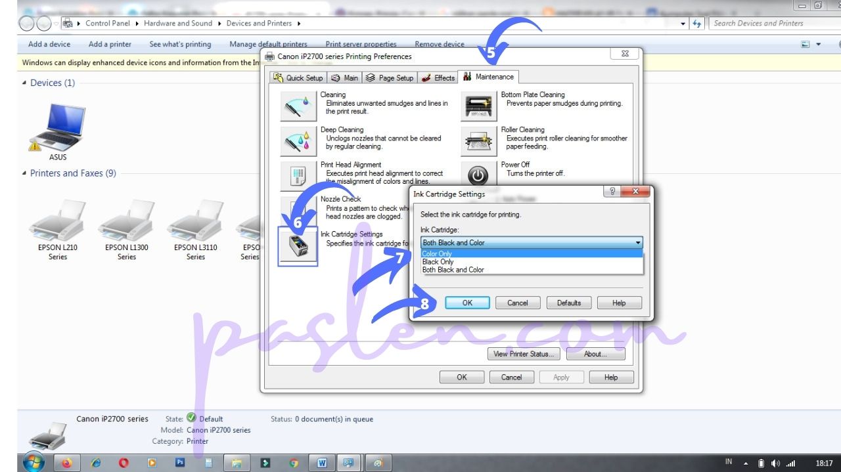The height and width of the screenshot is (472, 841).
Task: Open Windows Explorer from the taskbar
Action: click(237, 463)
